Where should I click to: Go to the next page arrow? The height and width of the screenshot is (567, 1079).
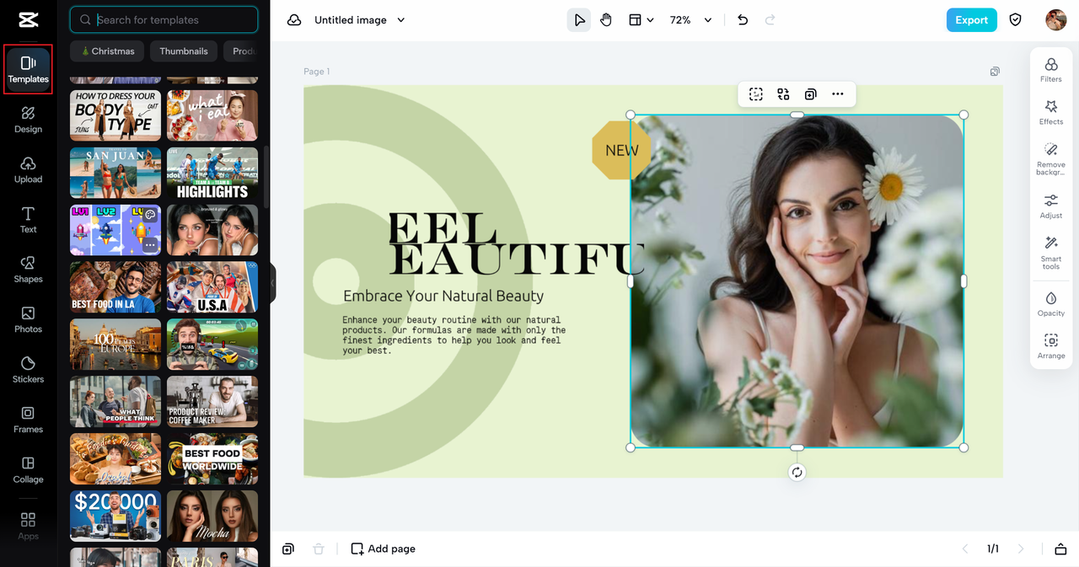1021,548
